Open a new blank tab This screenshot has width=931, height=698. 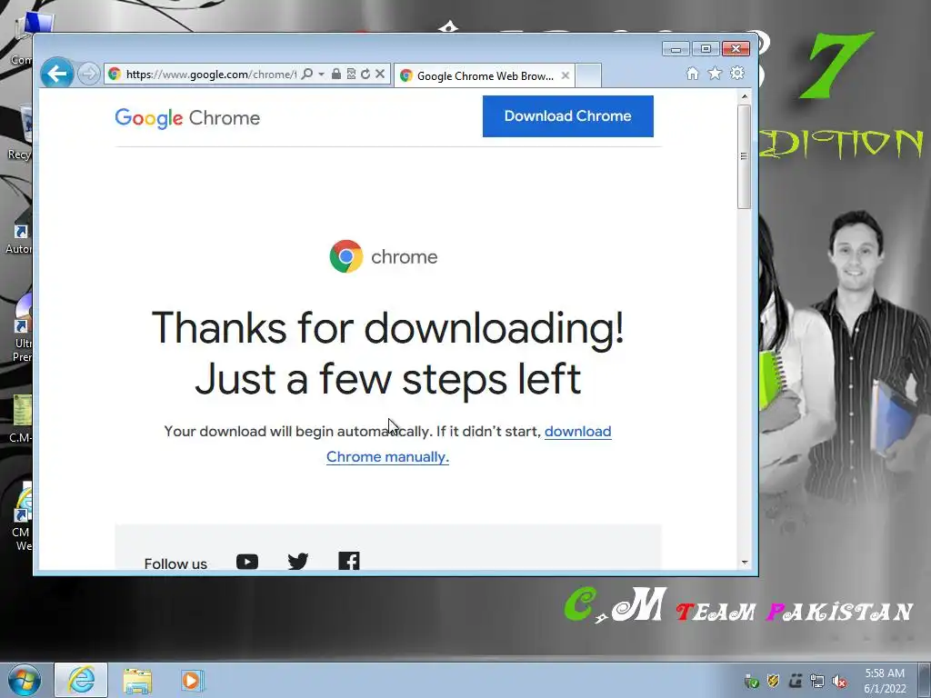pos(588,75)
